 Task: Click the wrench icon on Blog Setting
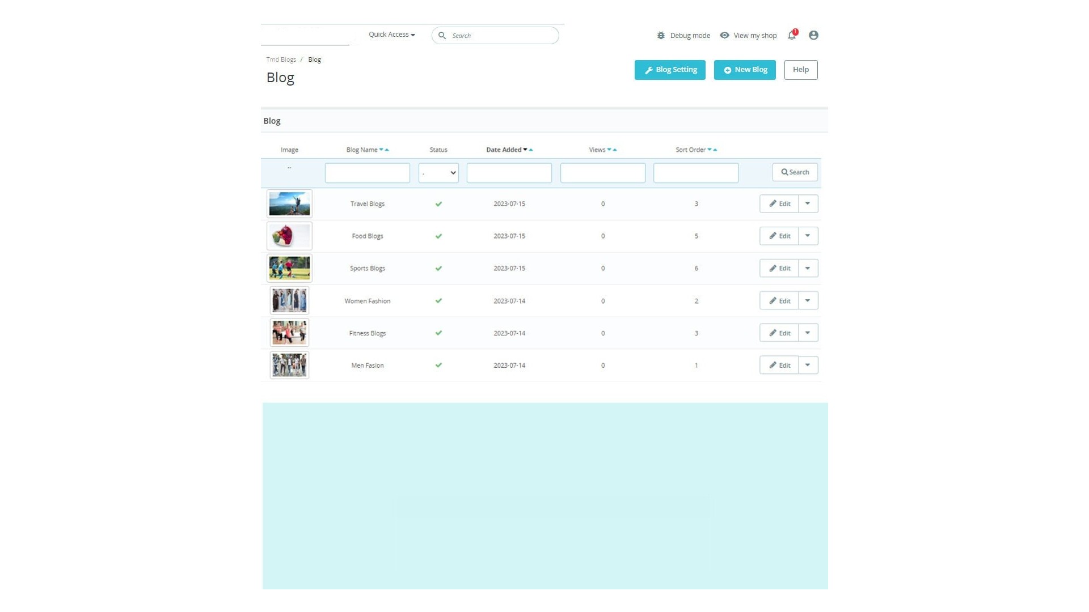pos(649,70)
